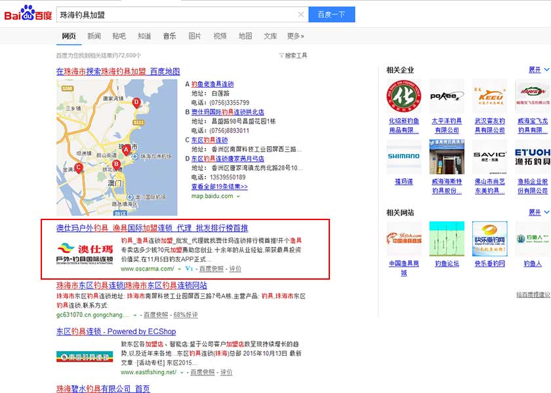Open 东区钓具连锁唐家湾月弓店 result

(x=228, y=159)
